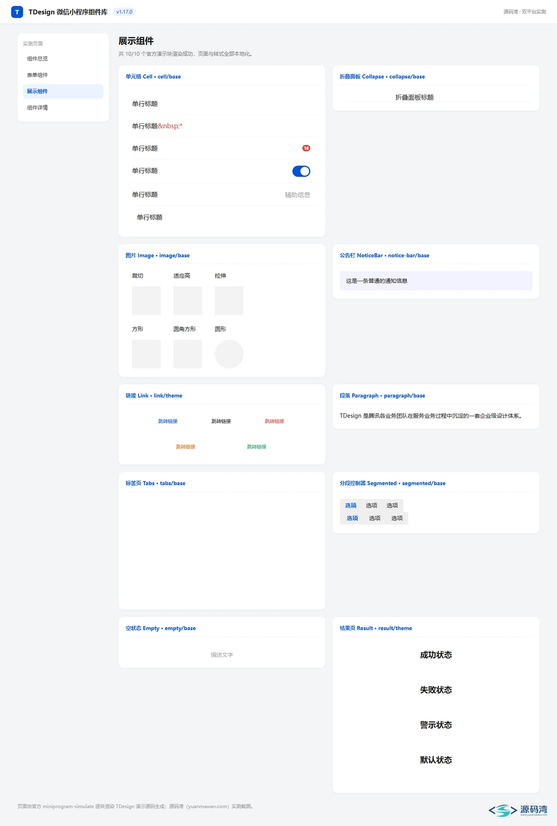Click the 图片 Image • image/base heading
The image size is (557, 826).
click(x=157, y=256)
